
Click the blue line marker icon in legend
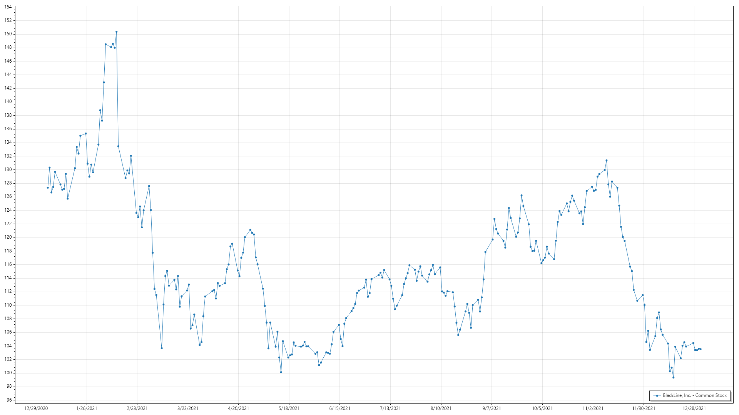click(x=657, y=396)
